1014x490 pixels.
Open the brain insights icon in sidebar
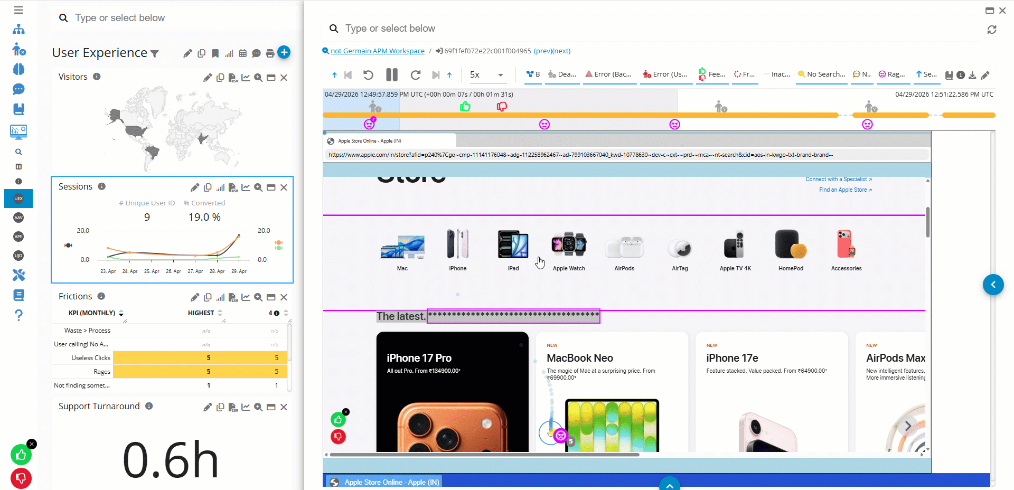[18, 69]
